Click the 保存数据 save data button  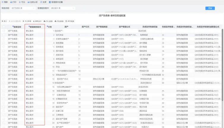70,21
